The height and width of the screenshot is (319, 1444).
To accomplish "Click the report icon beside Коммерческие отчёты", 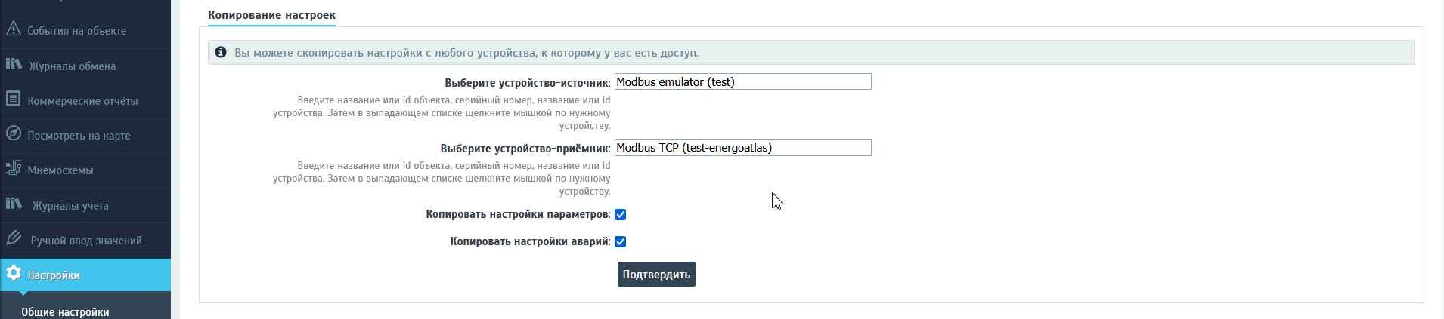I will pyautogui.click(x=13, y=99).
